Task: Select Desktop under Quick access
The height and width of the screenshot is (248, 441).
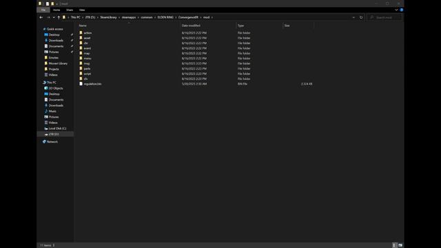Action: pyautogui.click(x=54, y=35)
